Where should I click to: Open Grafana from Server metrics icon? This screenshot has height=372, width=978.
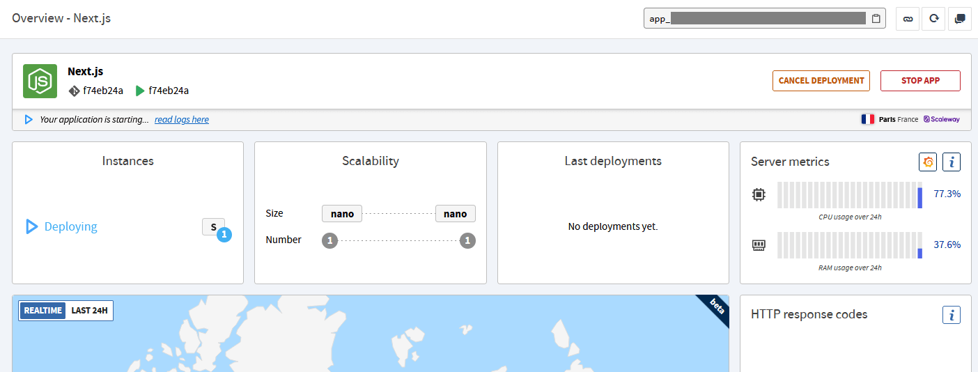[928, 162]
